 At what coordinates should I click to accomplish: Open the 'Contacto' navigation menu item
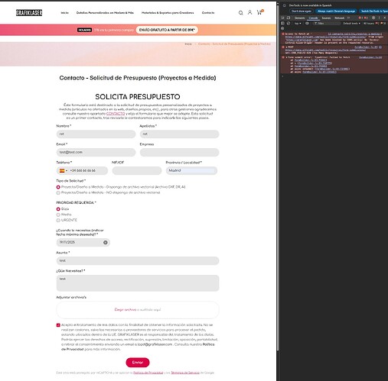coord(208,13)
